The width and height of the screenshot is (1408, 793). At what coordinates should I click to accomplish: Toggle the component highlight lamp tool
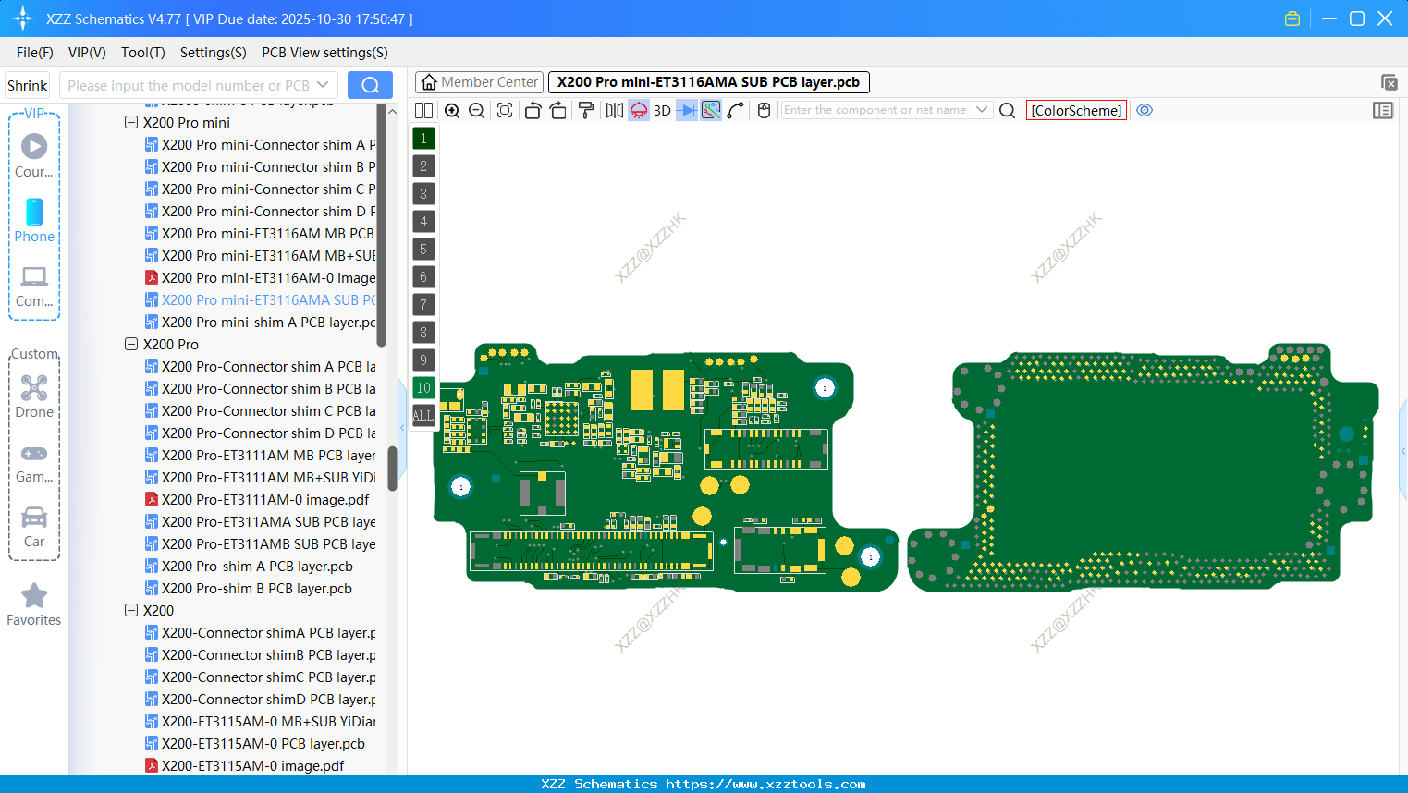[x=638, y=110]
